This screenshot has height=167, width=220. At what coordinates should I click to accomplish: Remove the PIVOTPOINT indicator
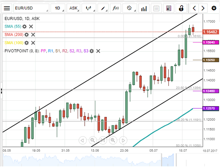coord(98,51)
